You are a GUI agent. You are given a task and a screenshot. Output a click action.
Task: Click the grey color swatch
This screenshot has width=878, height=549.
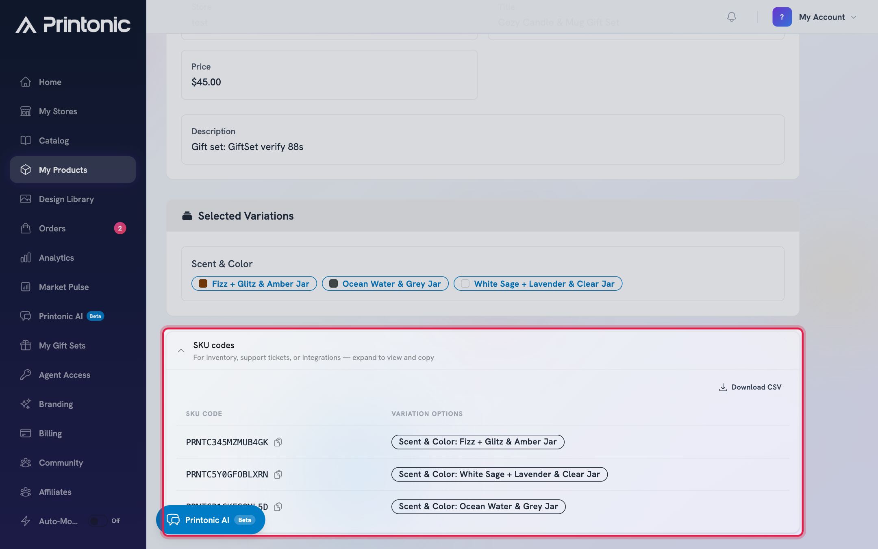pyautogui.click(x=333, y=283)
